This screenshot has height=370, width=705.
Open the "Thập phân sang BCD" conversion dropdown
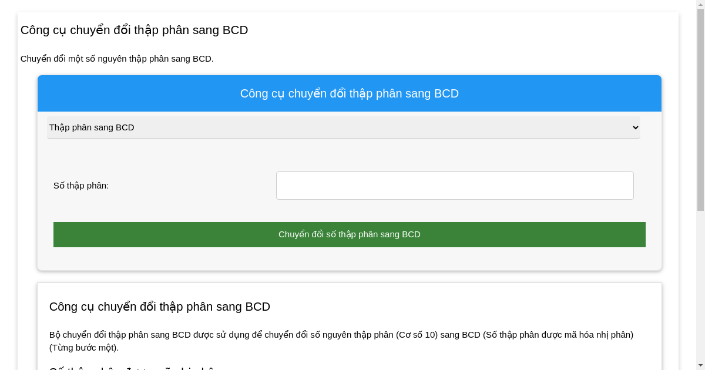pos(344,127)
